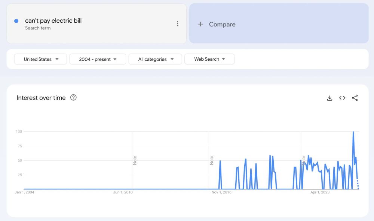374x221 pixels.
Task: Share the Interest over time chart
Action: pyautogui.click(x=355, y=98)
